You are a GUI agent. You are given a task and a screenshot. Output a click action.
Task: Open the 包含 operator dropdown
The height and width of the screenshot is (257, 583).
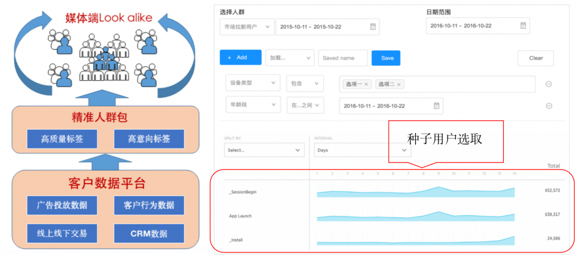(305, 84)
